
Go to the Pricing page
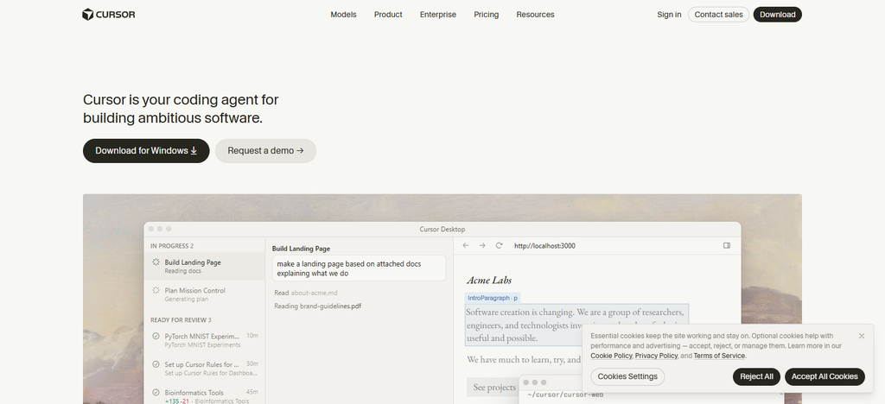[x=486, y=15]
